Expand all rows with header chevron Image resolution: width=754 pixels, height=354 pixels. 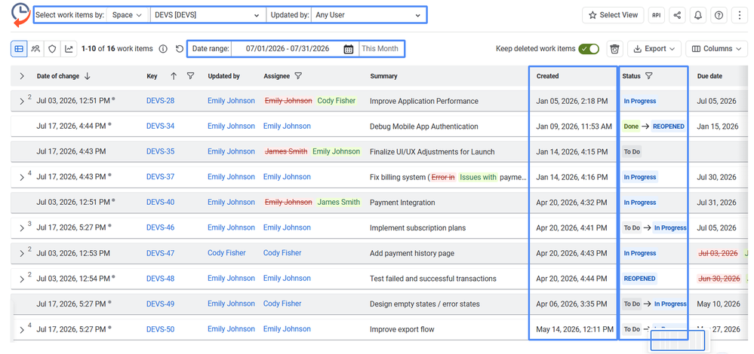pos(22,76)
